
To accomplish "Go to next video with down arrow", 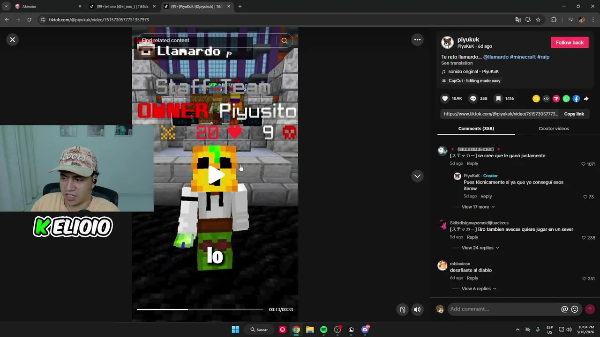I will point(417,176).
